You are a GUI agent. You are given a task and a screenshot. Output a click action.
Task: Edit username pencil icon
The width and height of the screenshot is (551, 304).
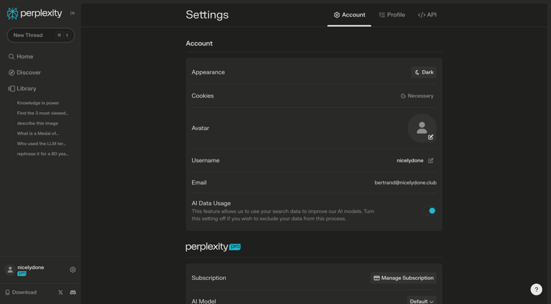[431, 160]
